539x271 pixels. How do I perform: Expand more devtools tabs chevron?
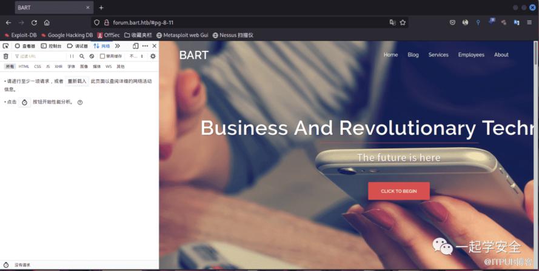tap(118, 45)
